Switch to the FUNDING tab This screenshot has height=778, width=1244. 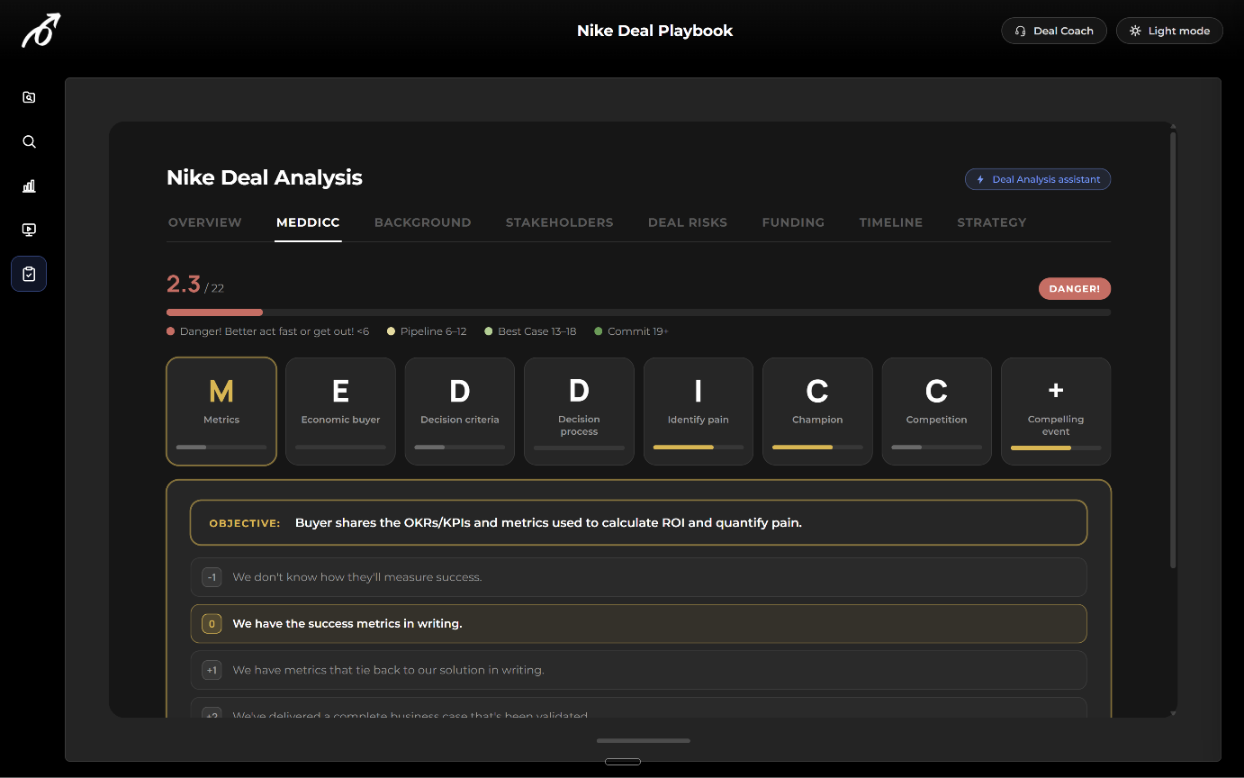click(x=793, y=222)
